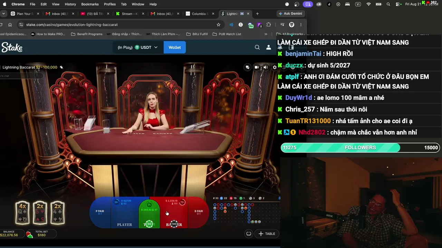Bet on the red BANKER spot

pos(174,213)
